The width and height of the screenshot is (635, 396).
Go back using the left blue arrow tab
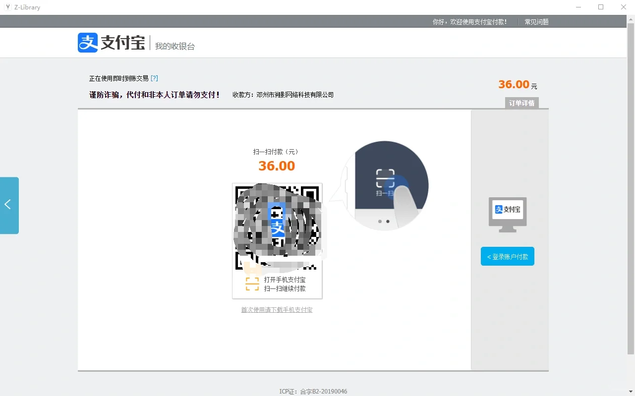9,205
